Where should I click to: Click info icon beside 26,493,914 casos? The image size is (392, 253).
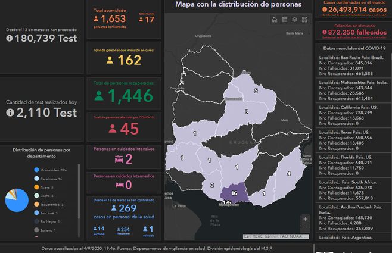pyautogui.click(x=325, y=10)
